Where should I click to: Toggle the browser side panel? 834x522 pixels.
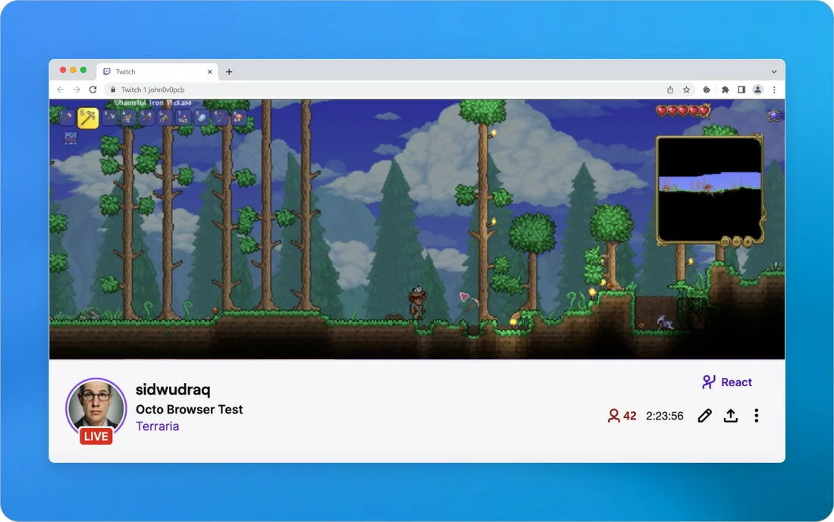(x=742, y=90)
